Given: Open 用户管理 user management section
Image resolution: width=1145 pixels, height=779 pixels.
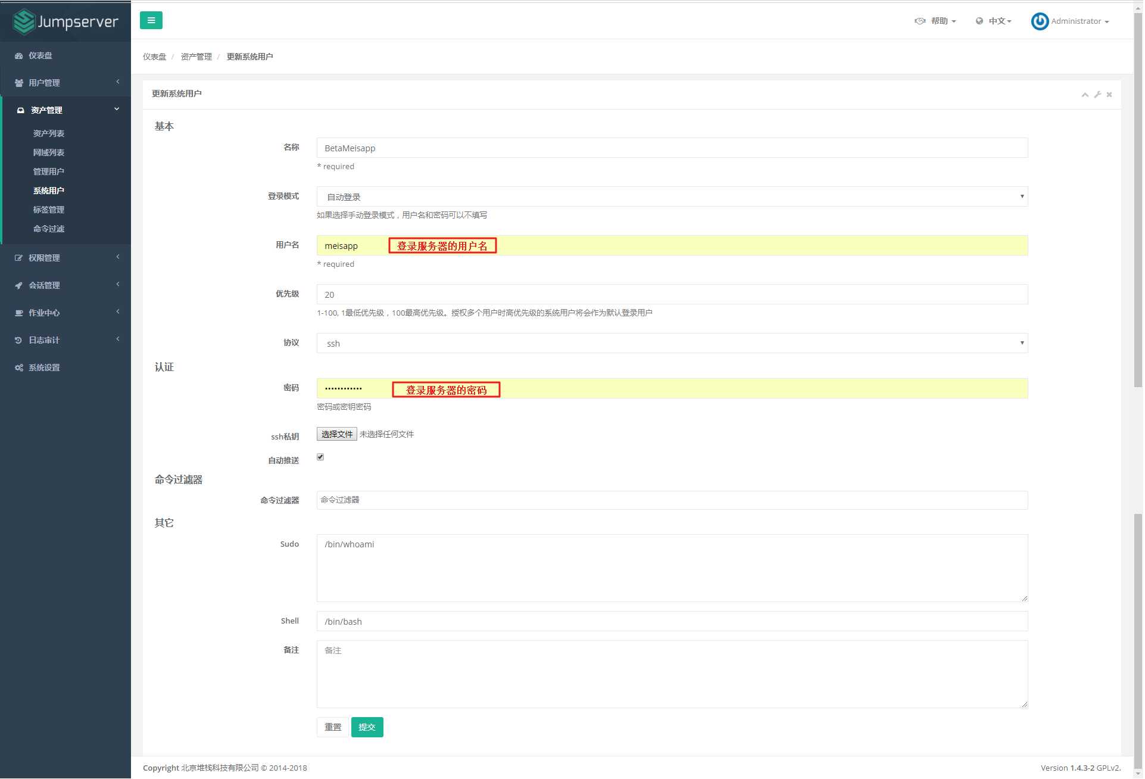Looking at the screenshot, I should click(x=65, y=82).
